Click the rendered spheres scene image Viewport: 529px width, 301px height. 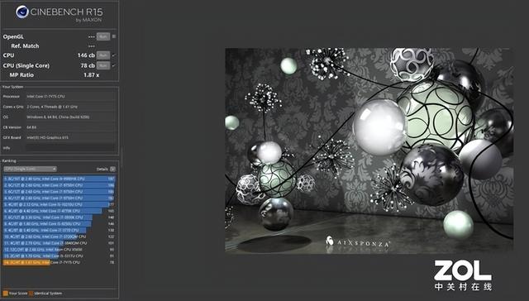click(369, 150)
